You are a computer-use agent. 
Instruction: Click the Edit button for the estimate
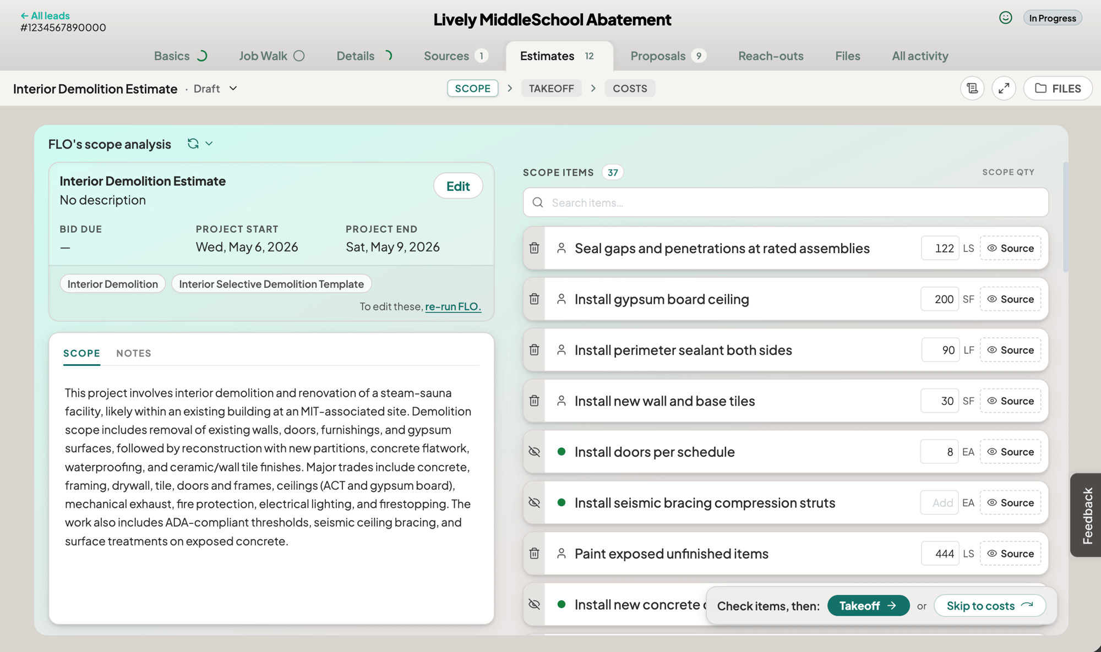(x=458, y=186)
